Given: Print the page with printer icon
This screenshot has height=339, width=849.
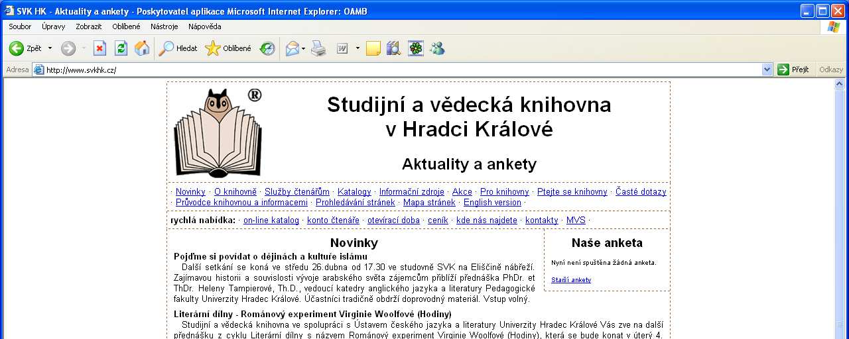Looking at the screenshot, I should click(x=319, y=48).
